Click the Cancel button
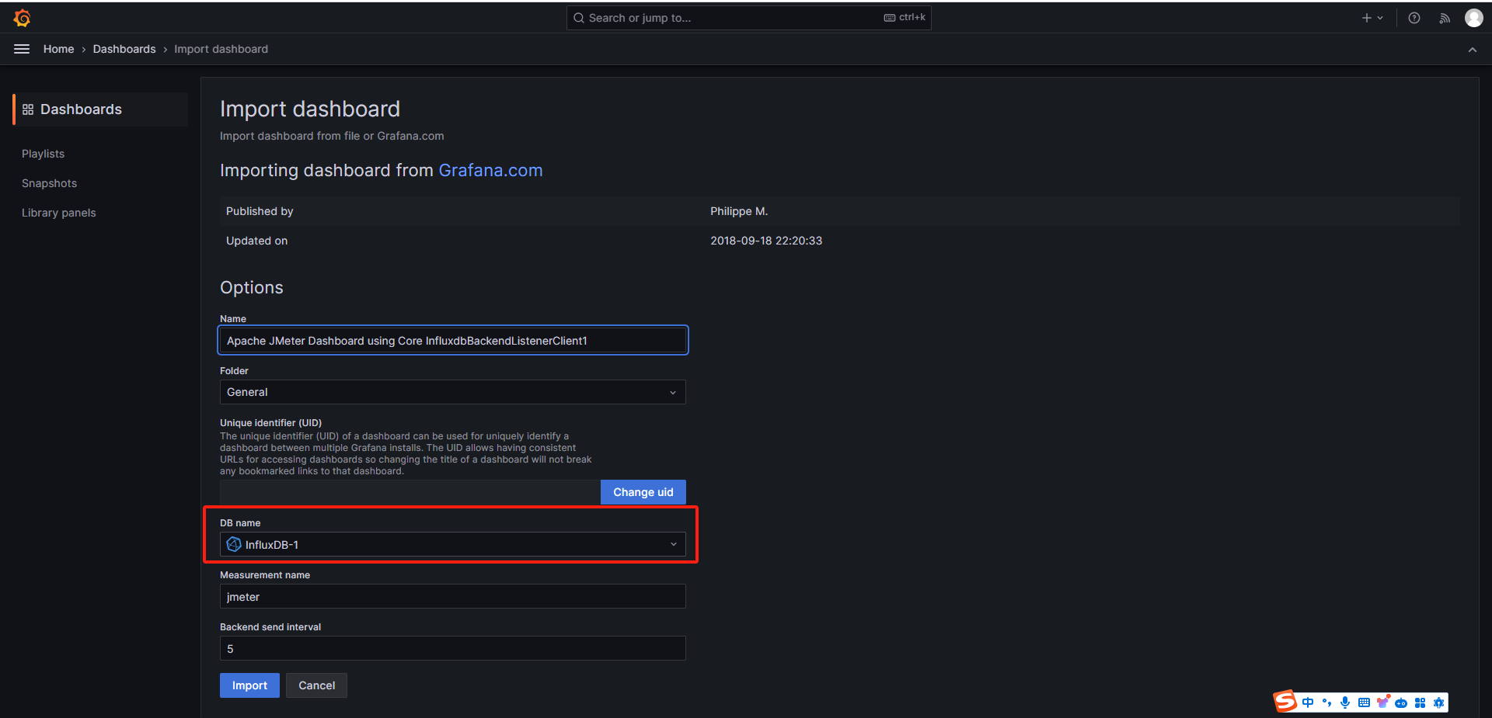Viewport: 1492px width, 718px height. click(317, 685)
